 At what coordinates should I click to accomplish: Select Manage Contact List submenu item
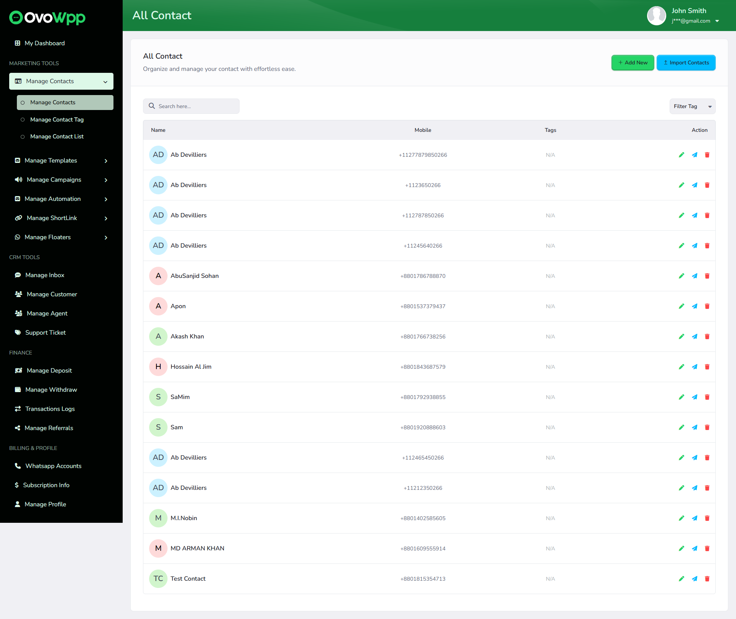pos(57,136)
